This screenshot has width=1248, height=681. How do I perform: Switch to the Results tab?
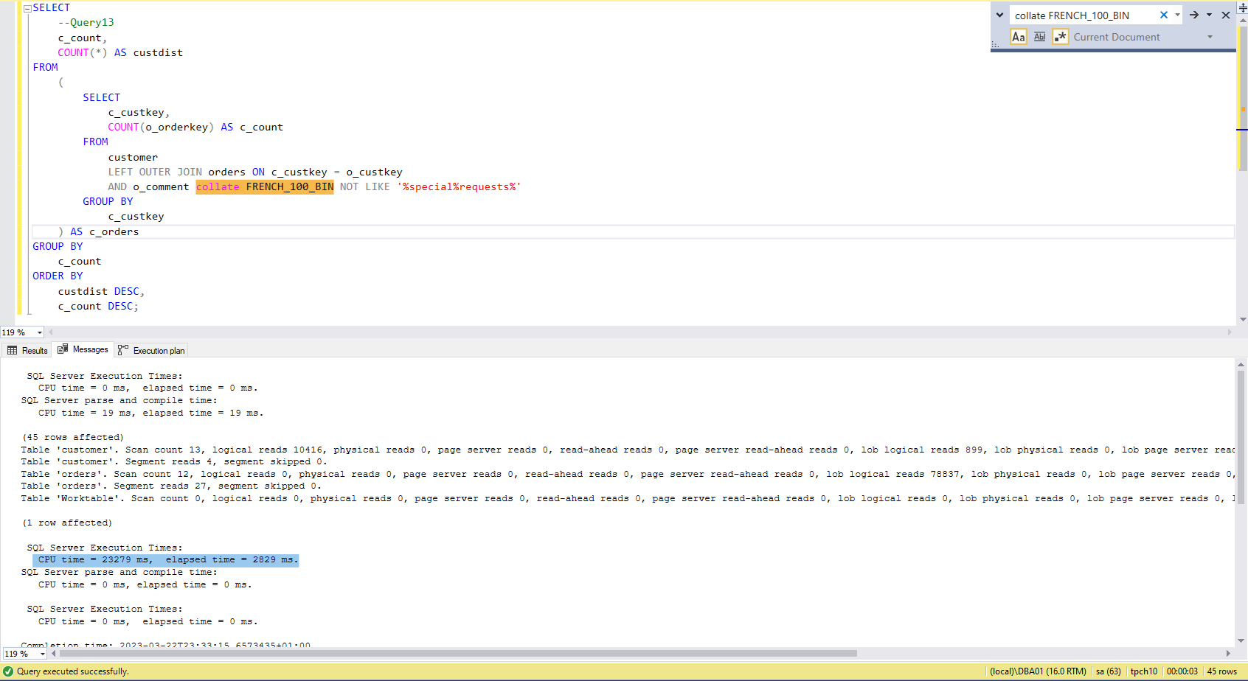point(27,350)
